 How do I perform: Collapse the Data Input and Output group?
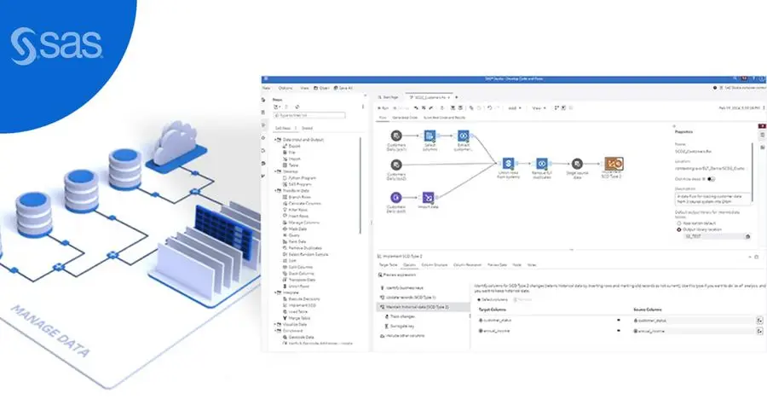click(275, 140)
